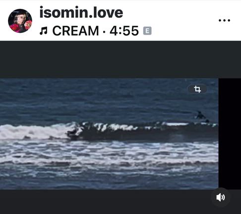
Task: Tap the foamy whitewater in the video foreground
Action: pyautogui.click(x=109, y=153)
